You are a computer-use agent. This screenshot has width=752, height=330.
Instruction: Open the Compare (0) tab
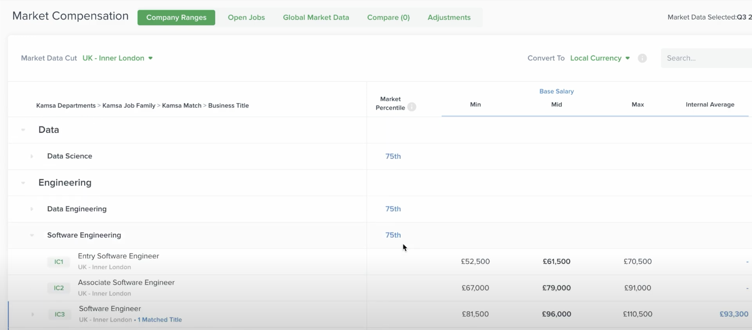click(388, 17)
